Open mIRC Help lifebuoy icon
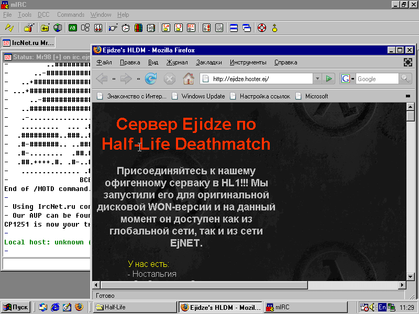This screenshot has height=314, width=419. (x=262, y=28)
